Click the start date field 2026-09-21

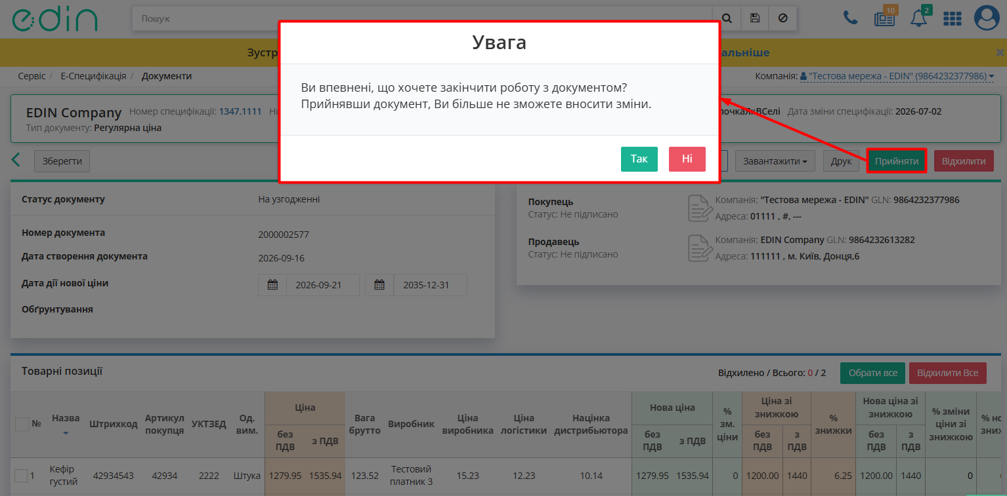coord(323,285)
